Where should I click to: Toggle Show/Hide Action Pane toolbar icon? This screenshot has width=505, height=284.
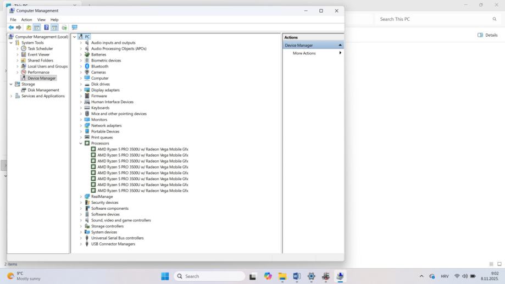[54, 27]
